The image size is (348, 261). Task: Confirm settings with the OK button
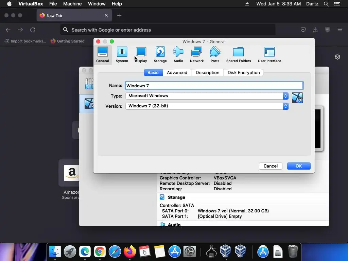(x=299, y=166)
